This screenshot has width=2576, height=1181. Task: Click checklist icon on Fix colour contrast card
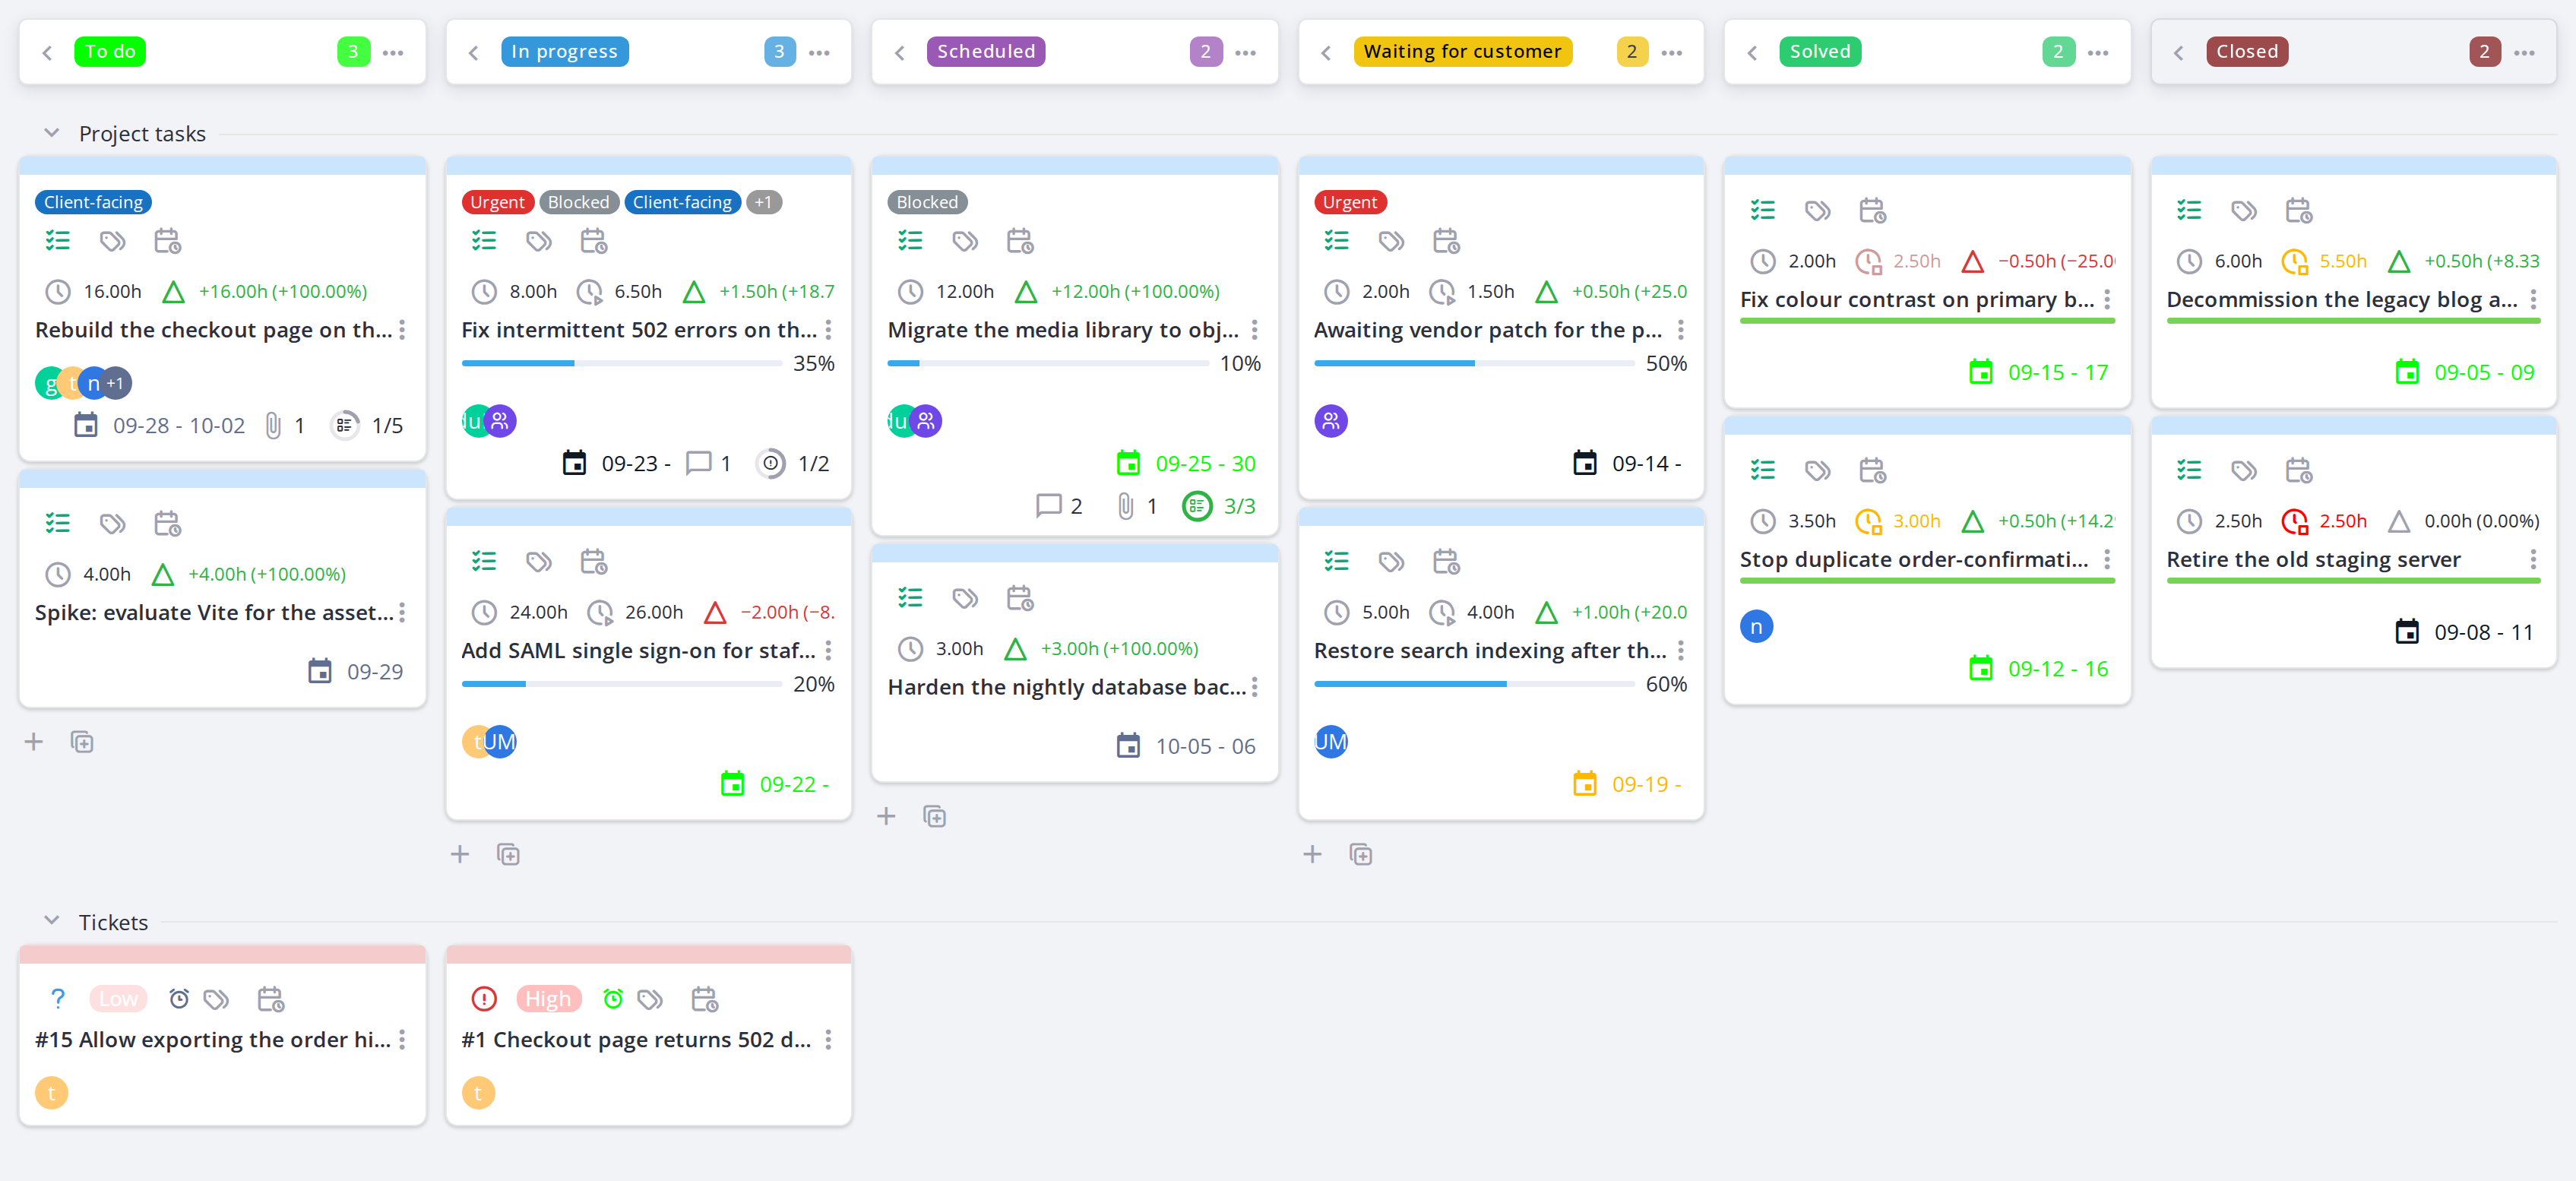1763,211
